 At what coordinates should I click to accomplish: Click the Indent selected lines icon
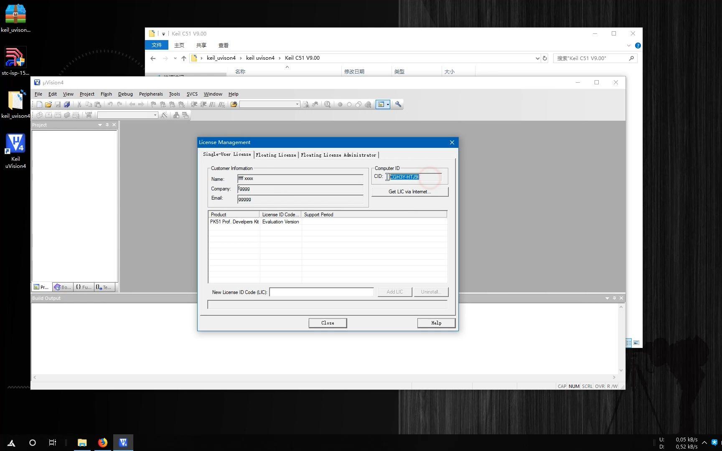point(194,104)
